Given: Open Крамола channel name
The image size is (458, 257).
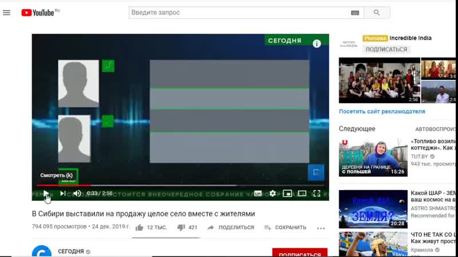Looking at the screenshot, I should (x=422, y=250).
